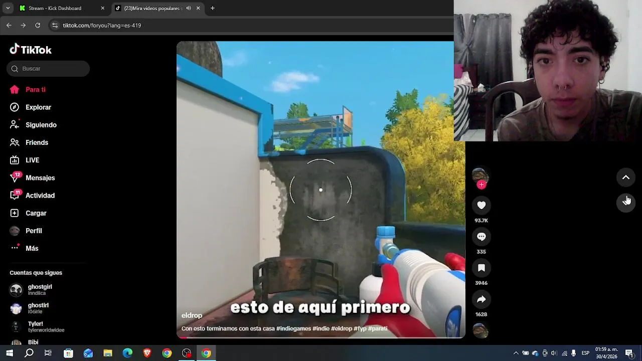Mute the TikTok tab audio icon

(189, 8)
